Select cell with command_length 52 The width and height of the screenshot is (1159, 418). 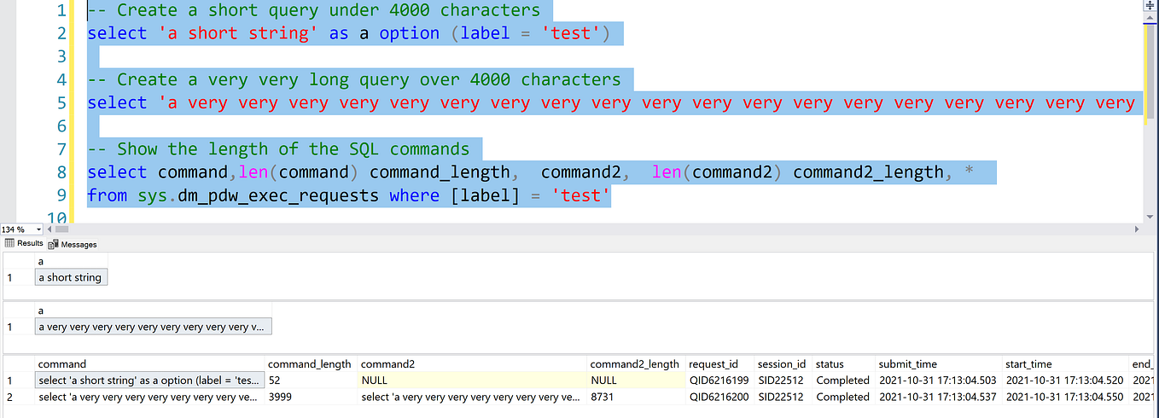click(x=312, y=380)
